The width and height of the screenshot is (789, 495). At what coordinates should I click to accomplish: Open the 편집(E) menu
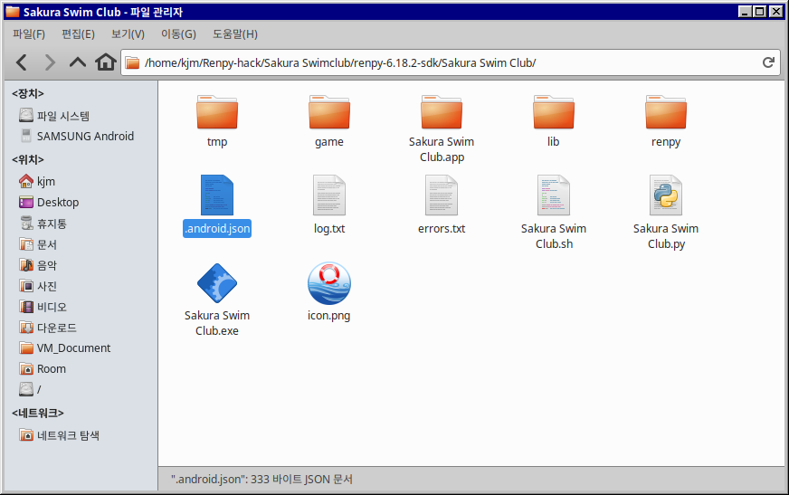click(x=78, y=34)
